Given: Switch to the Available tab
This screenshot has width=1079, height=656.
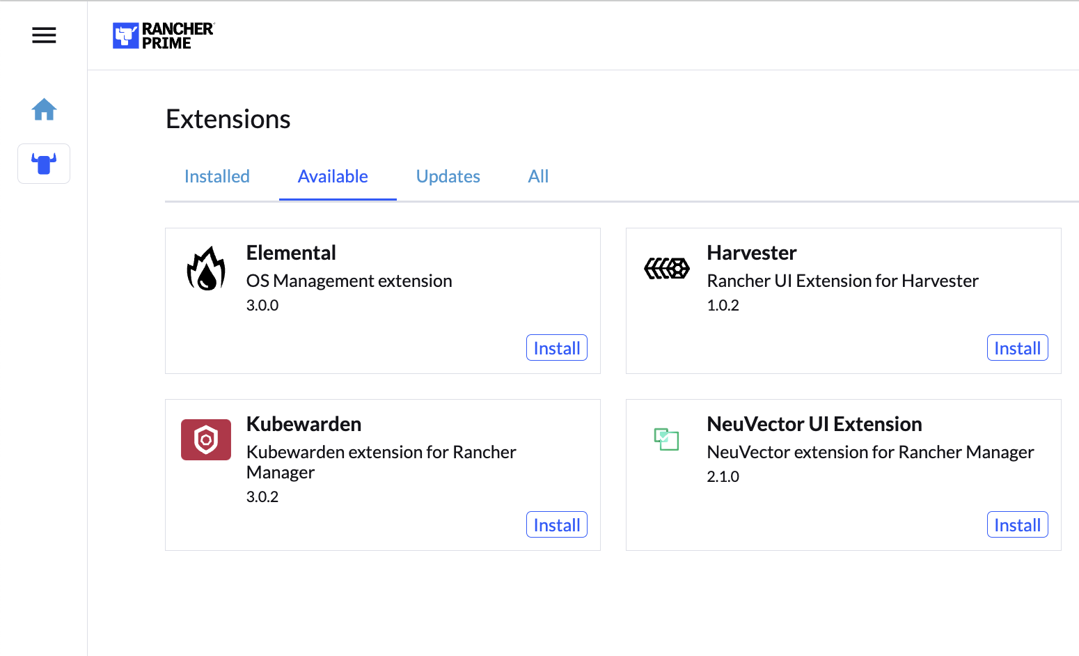Looking at the screenshot, I should point(333,176).
